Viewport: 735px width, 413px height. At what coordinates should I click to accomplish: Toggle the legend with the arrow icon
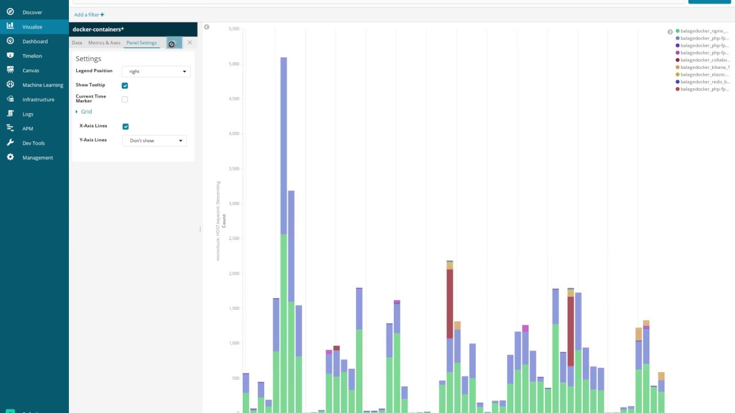click(670, 32)
